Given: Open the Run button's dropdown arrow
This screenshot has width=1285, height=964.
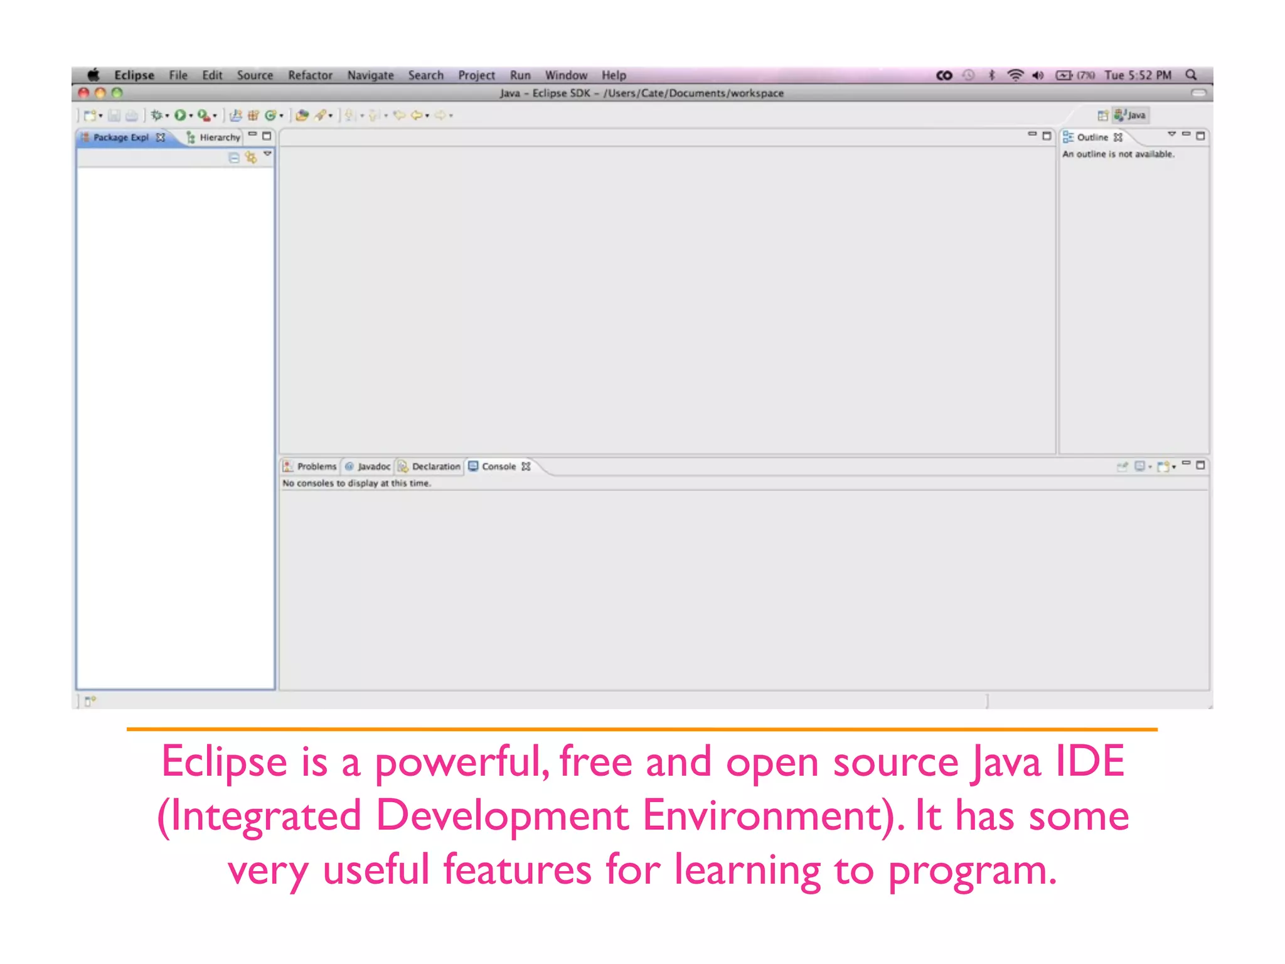Looking at the screenshot, I should coord(191,115).
